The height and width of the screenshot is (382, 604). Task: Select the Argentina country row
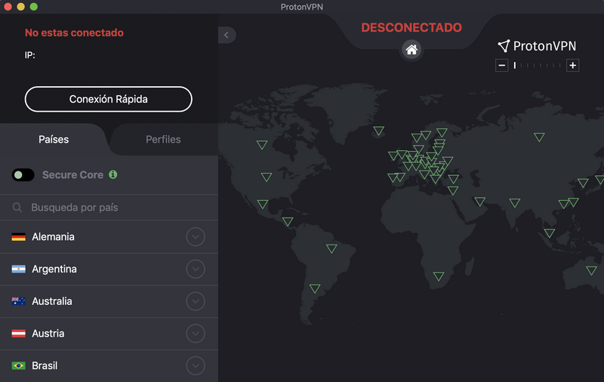[109, 270]
